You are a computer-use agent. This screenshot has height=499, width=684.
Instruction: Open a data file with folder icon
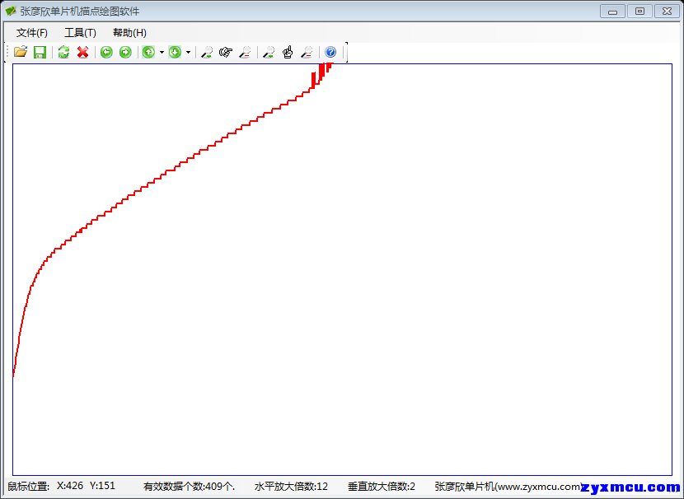tap(21, 53)
